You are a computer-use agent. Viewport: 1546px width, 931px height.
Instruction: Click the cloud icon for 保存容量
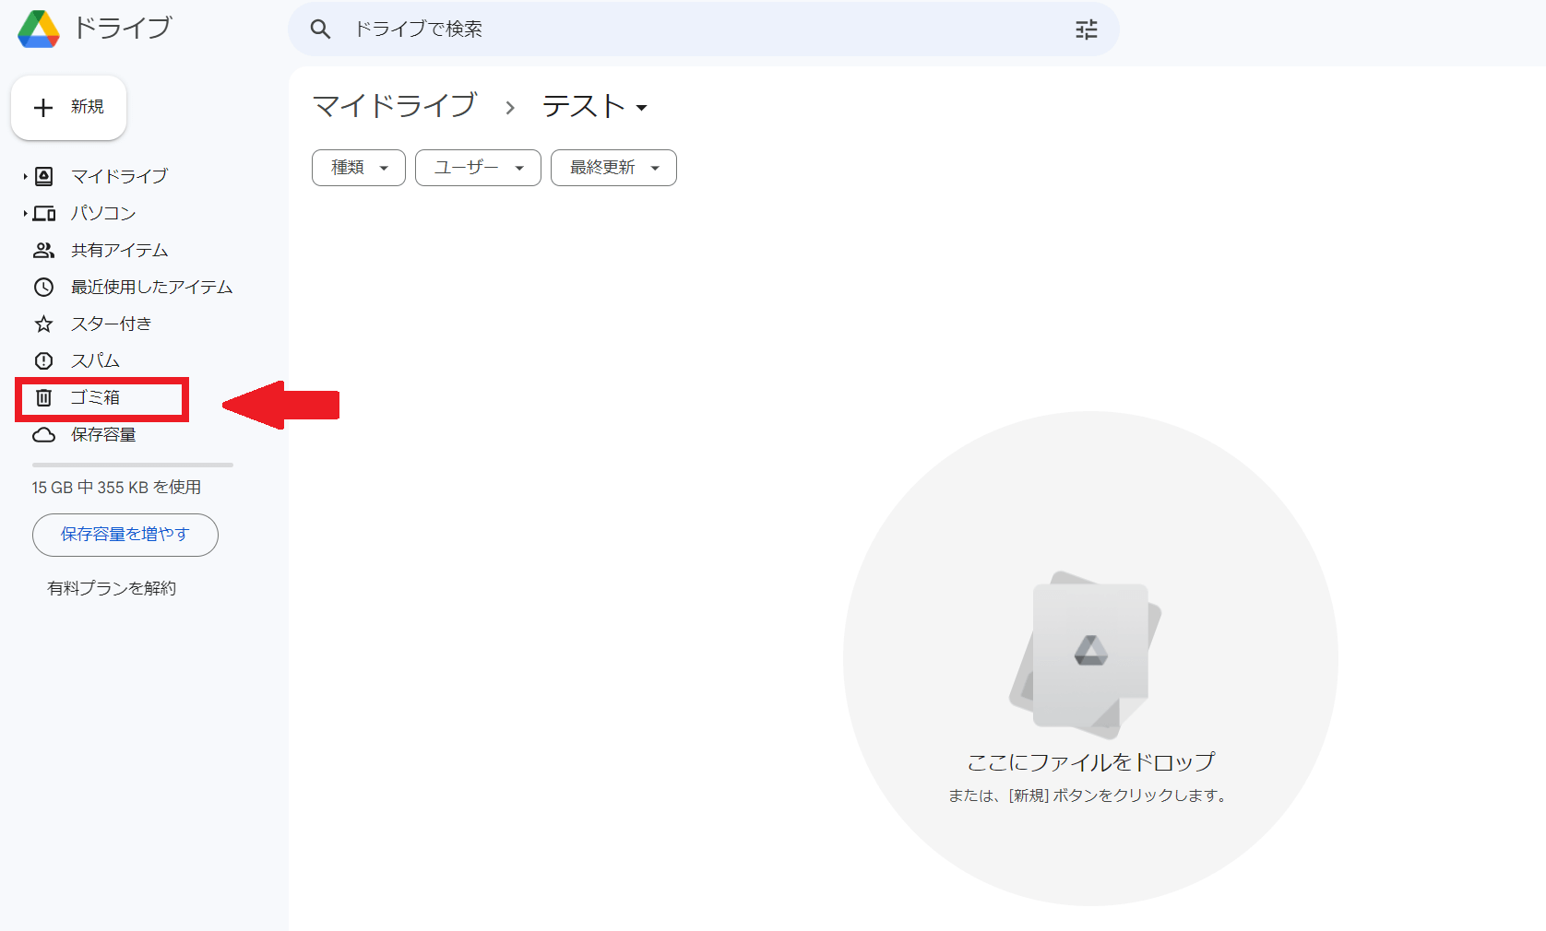coord(43,434)
